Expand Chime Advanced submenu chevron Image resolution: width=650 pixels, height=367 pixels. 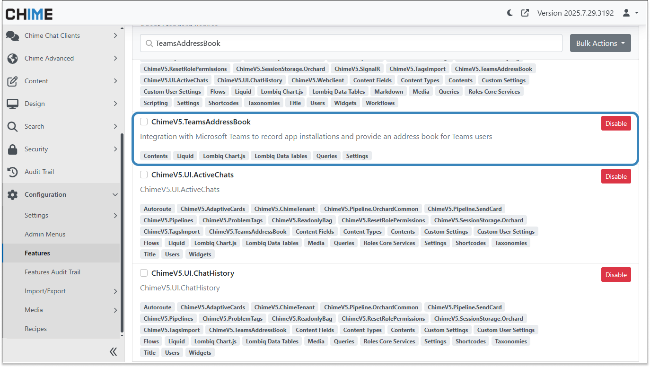[x=115, y=58]
